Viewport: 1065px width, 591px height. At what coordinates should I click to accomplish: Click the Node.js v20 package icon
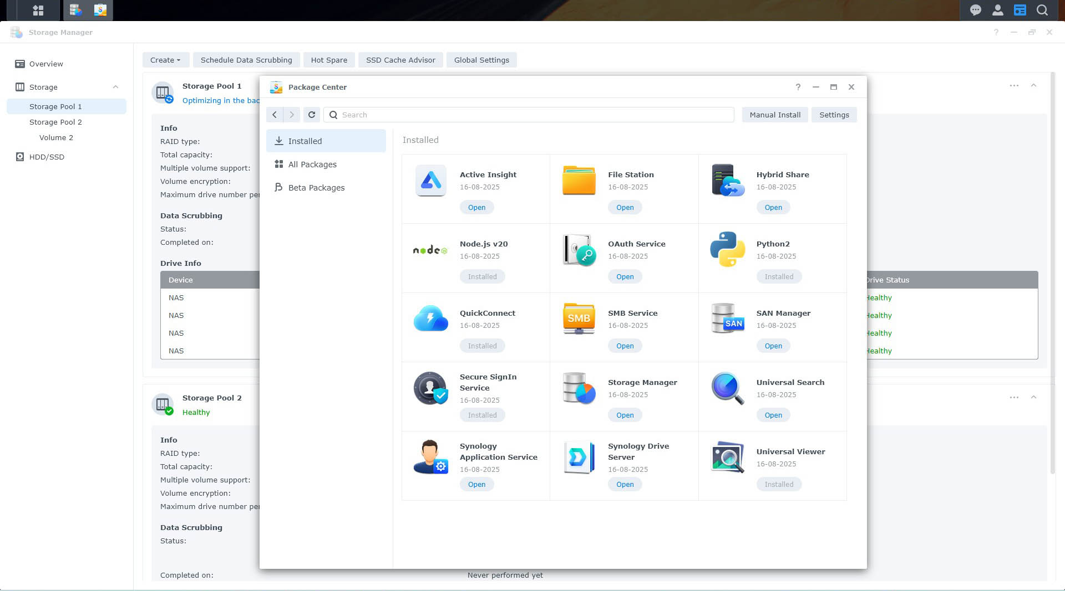430,250
